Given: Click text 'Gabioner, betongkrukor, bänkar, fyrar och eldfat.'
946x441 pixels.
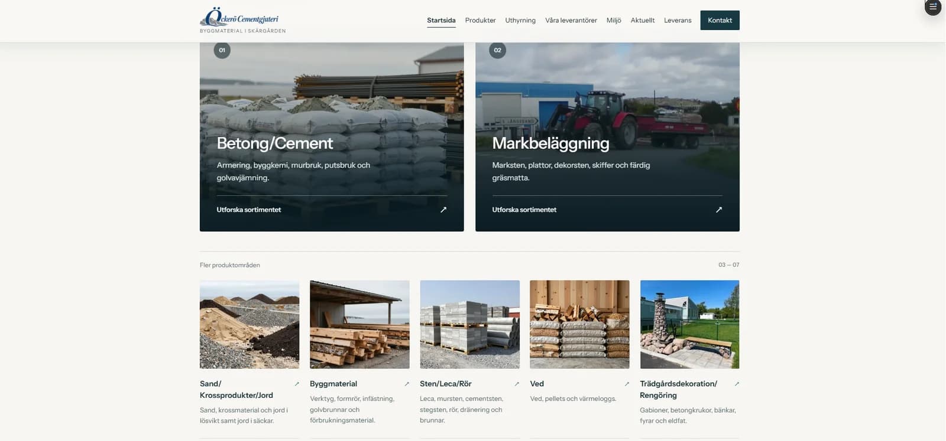Looking at the screenshot, I should 688,416.
